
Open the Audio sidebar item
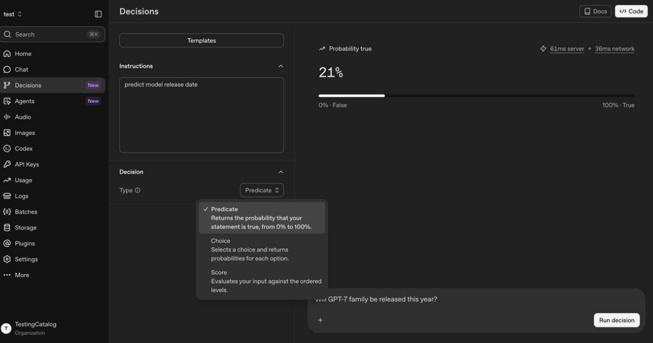53,117
